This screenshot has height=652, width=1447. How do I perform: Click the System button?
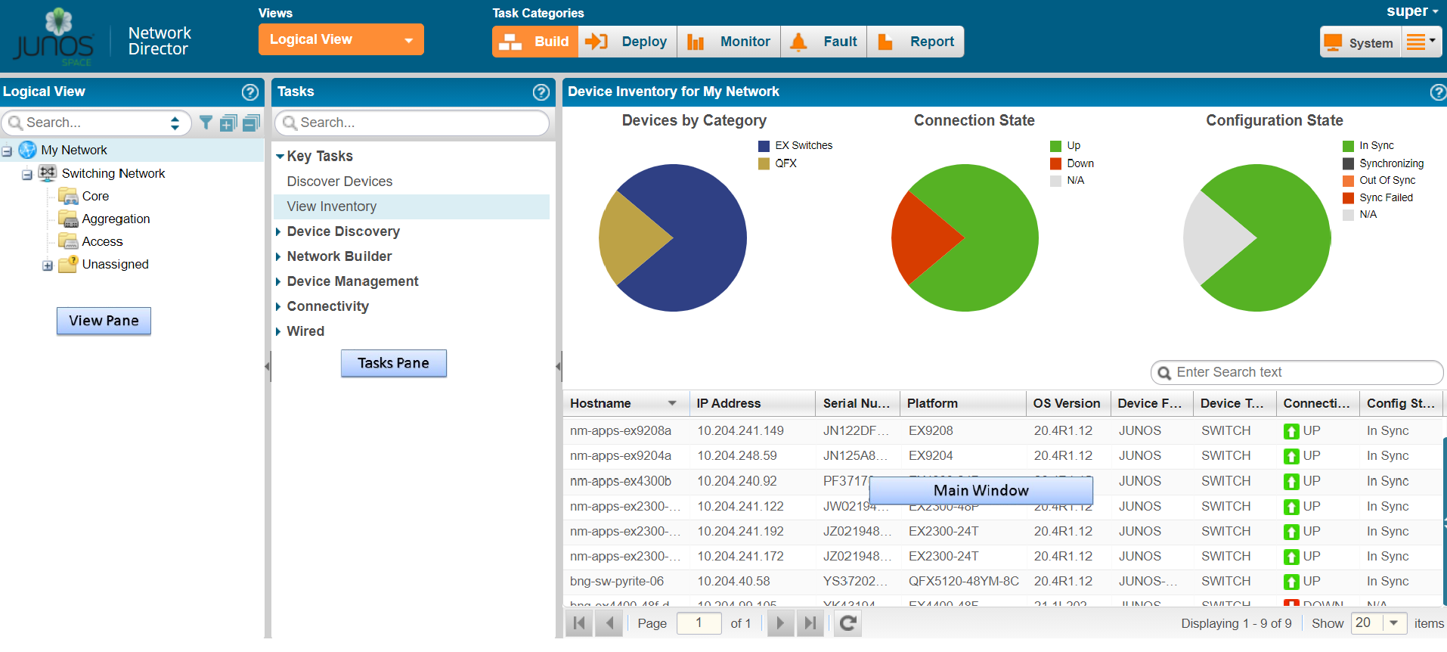tap(1360, 42)
